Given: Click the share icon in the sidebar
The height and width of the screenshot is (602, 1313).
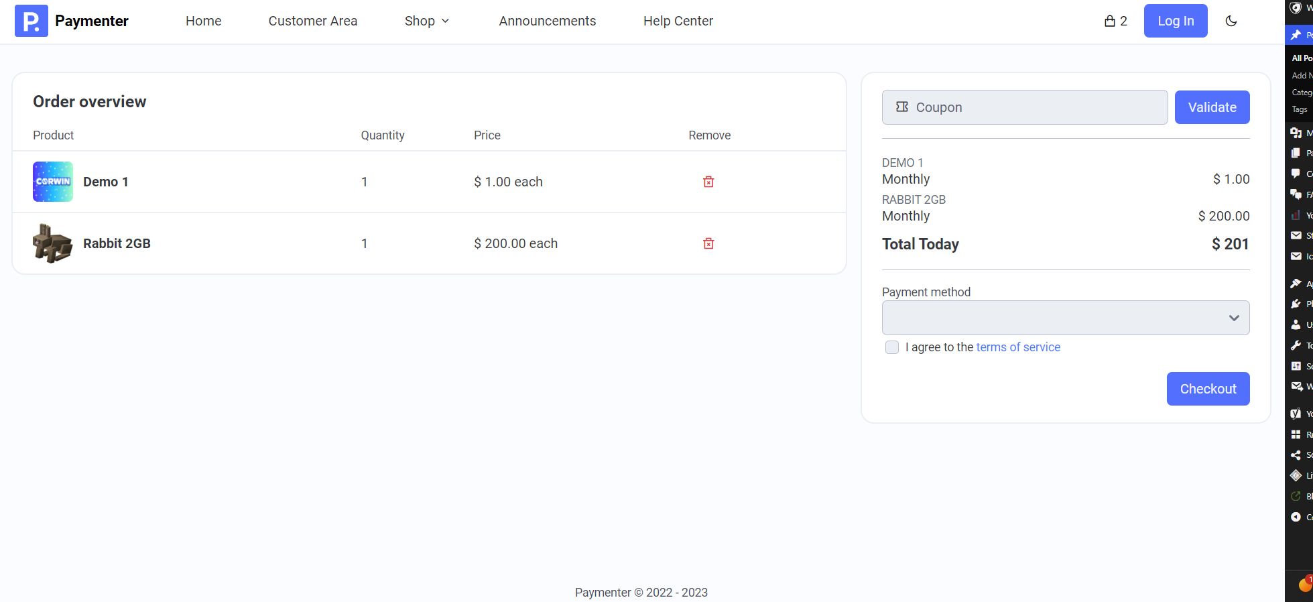Looking at the screenshot, I should (1296, 455).
